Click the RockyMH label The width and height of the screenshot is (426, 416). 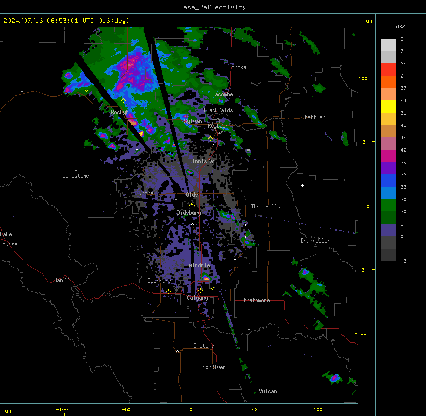tap(121, 112)
